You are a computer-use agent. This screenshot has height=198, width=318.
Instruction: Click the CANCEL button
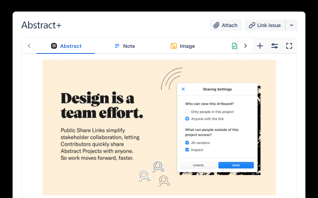pyautogui.click(x=198, y=165)
